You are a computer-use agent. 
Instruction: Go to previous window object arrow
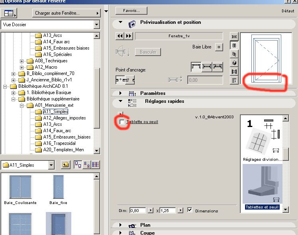coord(120,36)
